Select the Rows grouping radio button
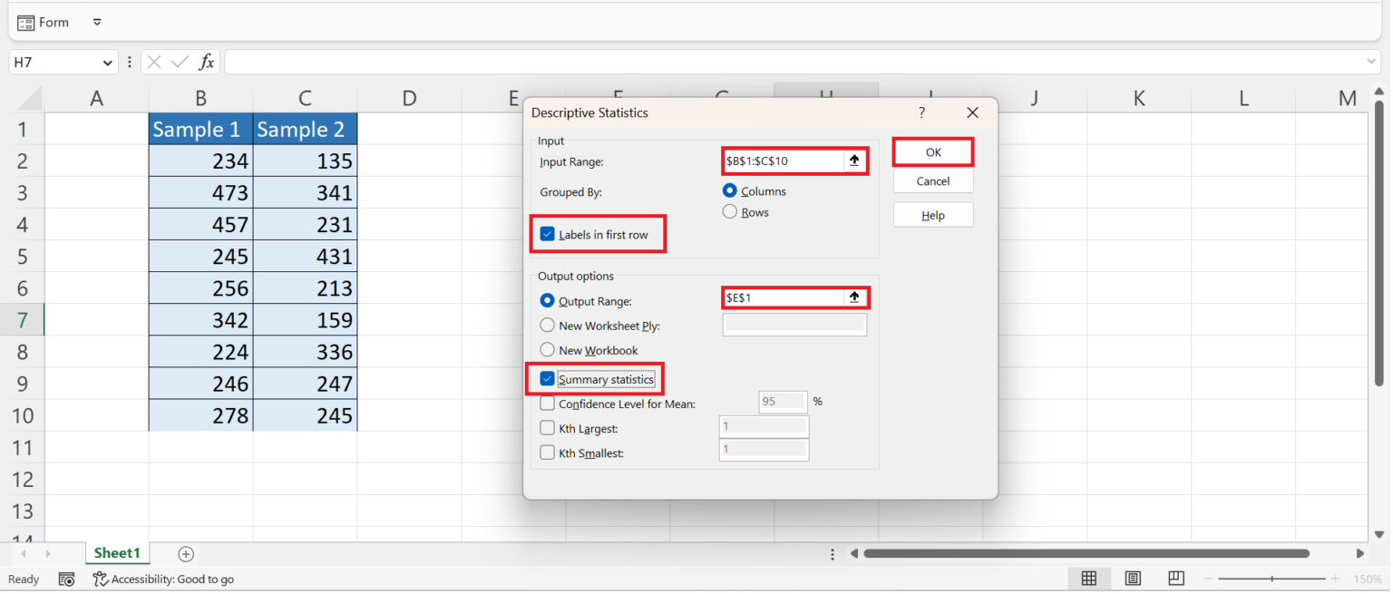Viewport: 1393px width, 594px height. point(730,211)
